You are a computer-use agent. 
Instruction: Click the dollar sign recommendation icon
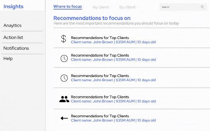tap(63, 39)
